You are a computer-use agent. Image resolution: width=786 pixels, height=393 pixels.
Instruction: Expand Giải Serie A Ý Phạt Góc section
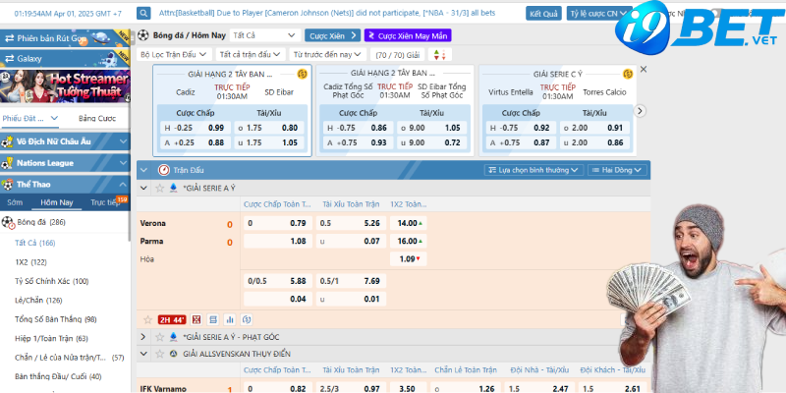(144, 336)
